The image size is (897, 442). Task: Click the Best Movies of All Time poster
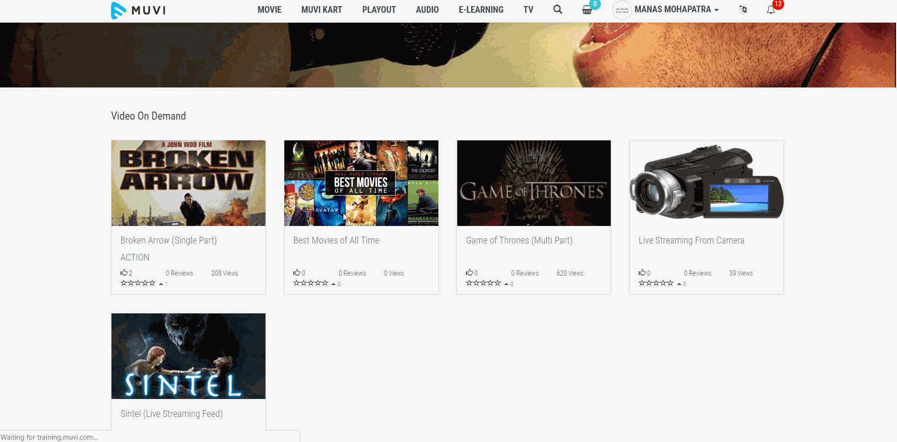click(x=361, y=183)
